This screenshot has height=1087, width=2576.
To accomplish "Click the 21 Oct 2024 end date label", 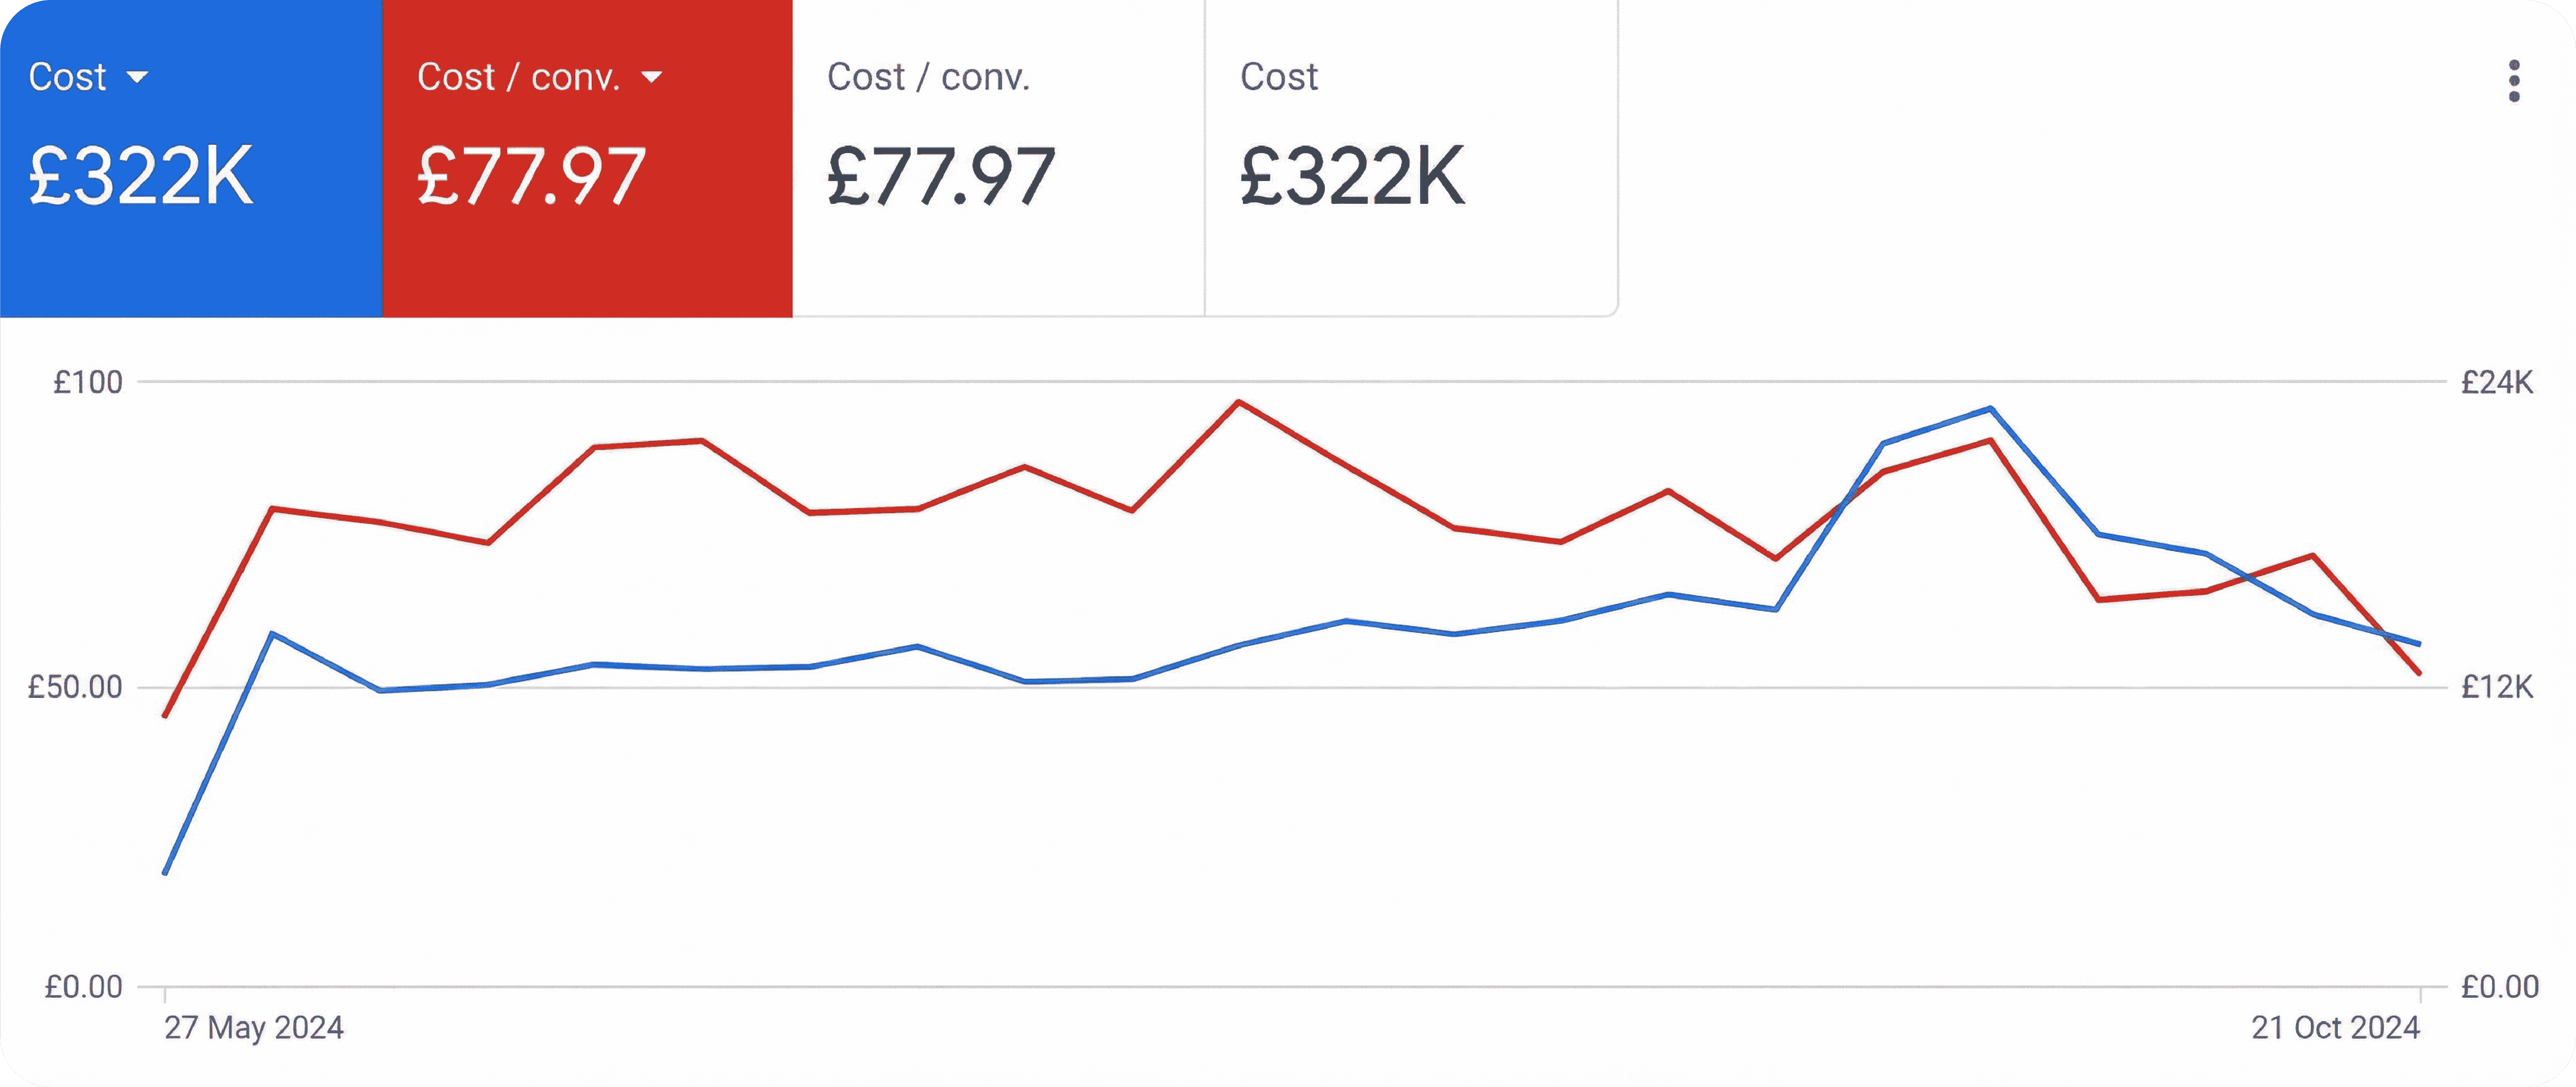I will (2335, 1027).
